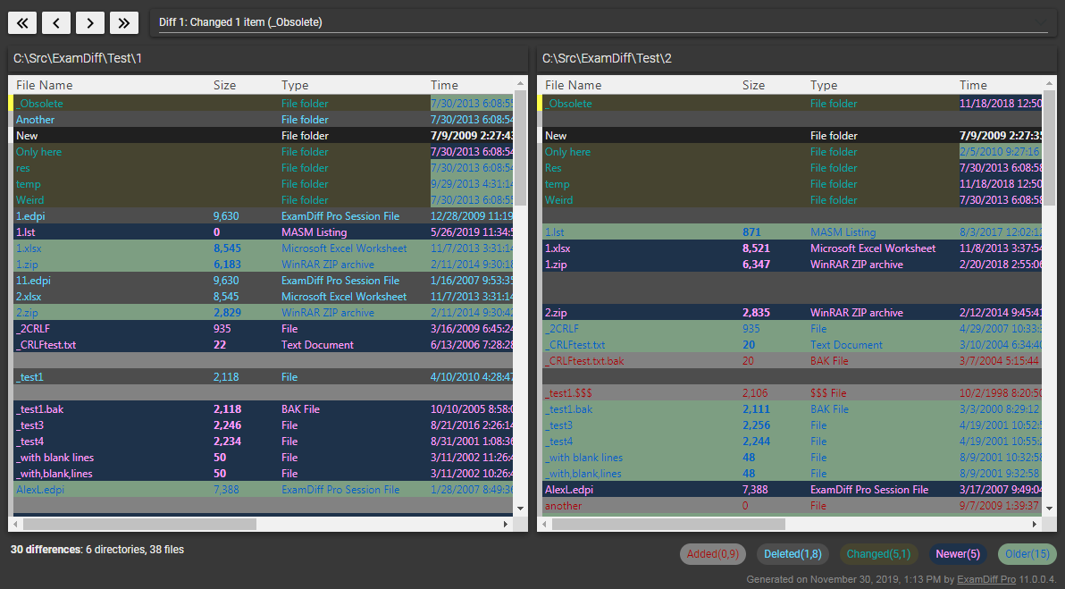
Task: Select Only here folder in right pane
Action: point(791,152)
